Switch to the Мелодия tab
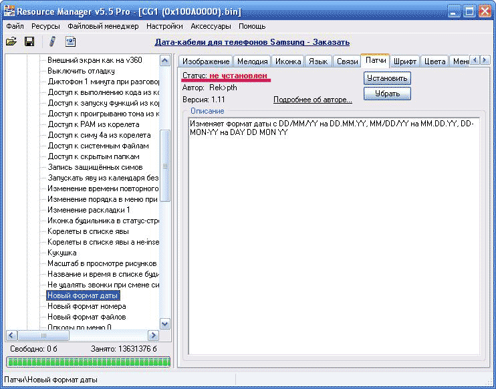The height and width of the screenshot is (389, 496). (x=252, y=61)
